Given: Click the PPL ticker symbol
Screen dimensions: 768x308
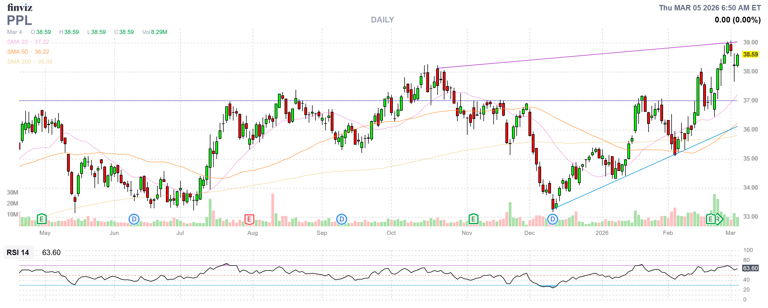Looking at the screenshot, I should tap(20, 20).
